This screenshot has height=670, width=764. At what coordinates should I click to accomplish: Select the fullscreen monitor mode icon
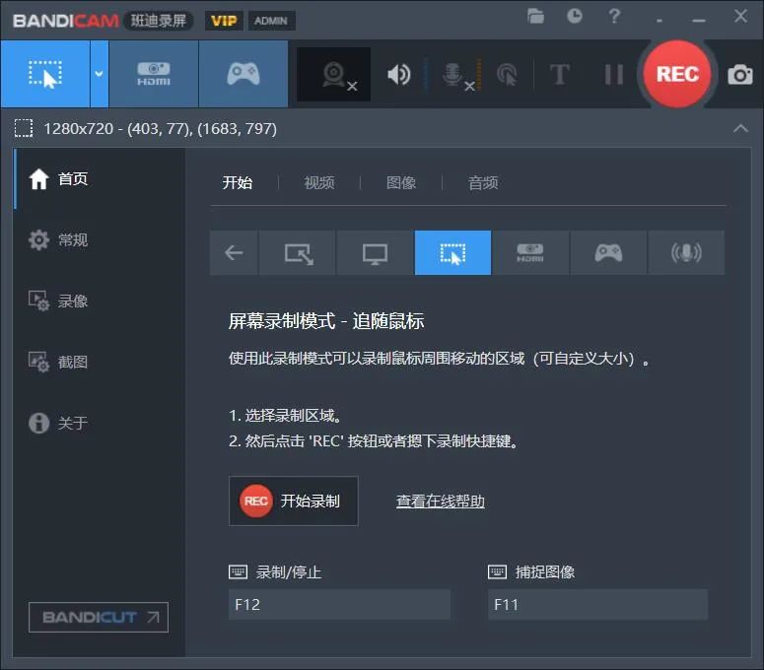pyautogui.click(x=375, y=252)
